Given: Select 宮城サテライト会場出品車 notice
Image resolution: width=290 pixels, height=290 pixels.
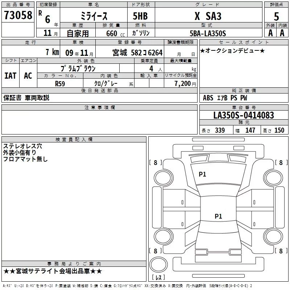Looking at the screenshot, I should pyautogui.click(x=53, y=271).
